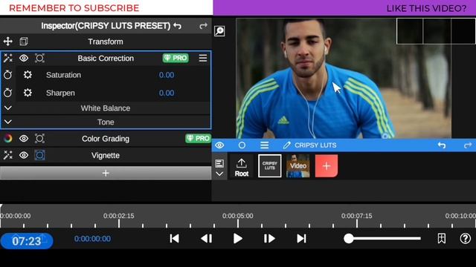Select the Transform section
Viewport: 476px width, 267px height.
coord(106,42)
